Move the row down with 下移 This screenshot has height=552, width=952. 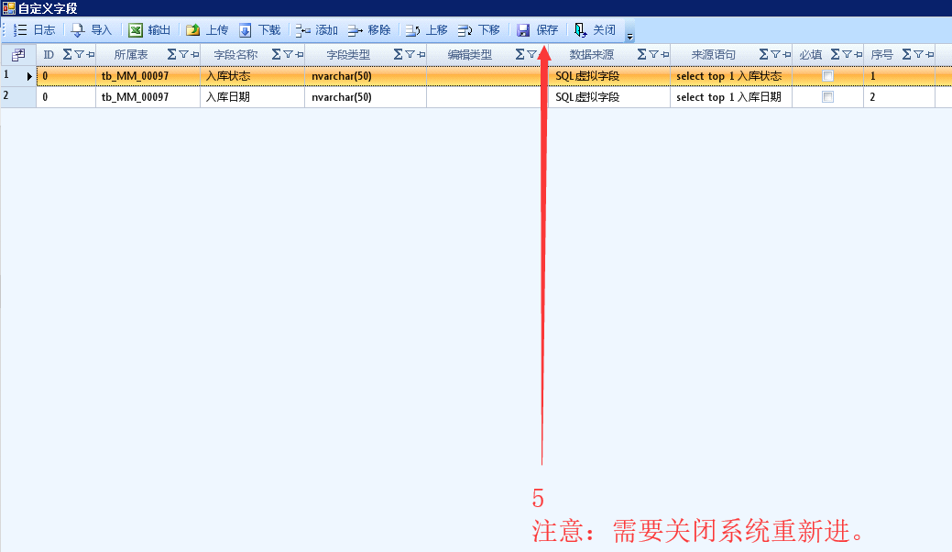click(479, 30)
